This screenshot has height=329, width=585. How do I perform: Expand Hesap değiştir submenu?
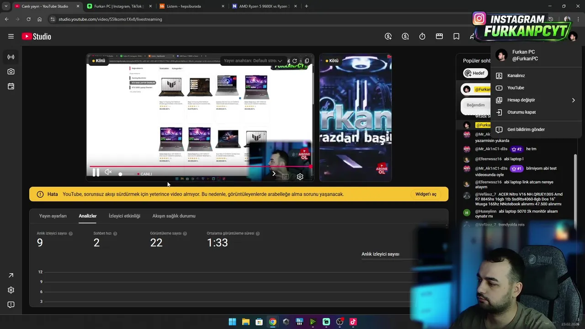[536, 100]
